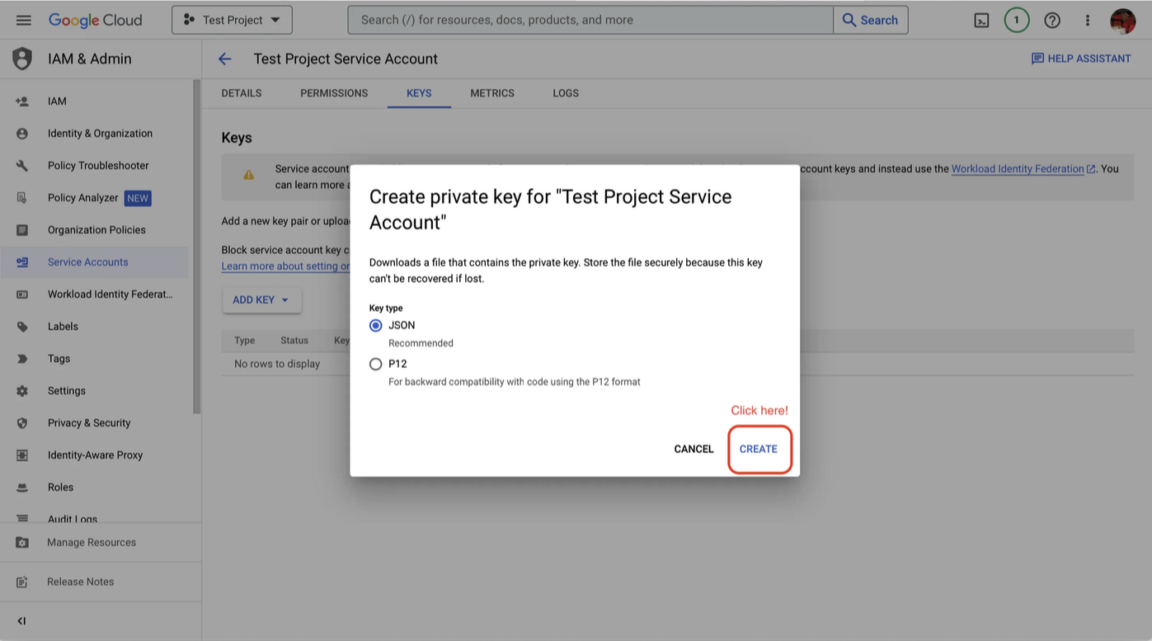Viewport: 1152px width, 641px height.
Task: Click the Manage Resources icon
Action: (x=22, y=543)
